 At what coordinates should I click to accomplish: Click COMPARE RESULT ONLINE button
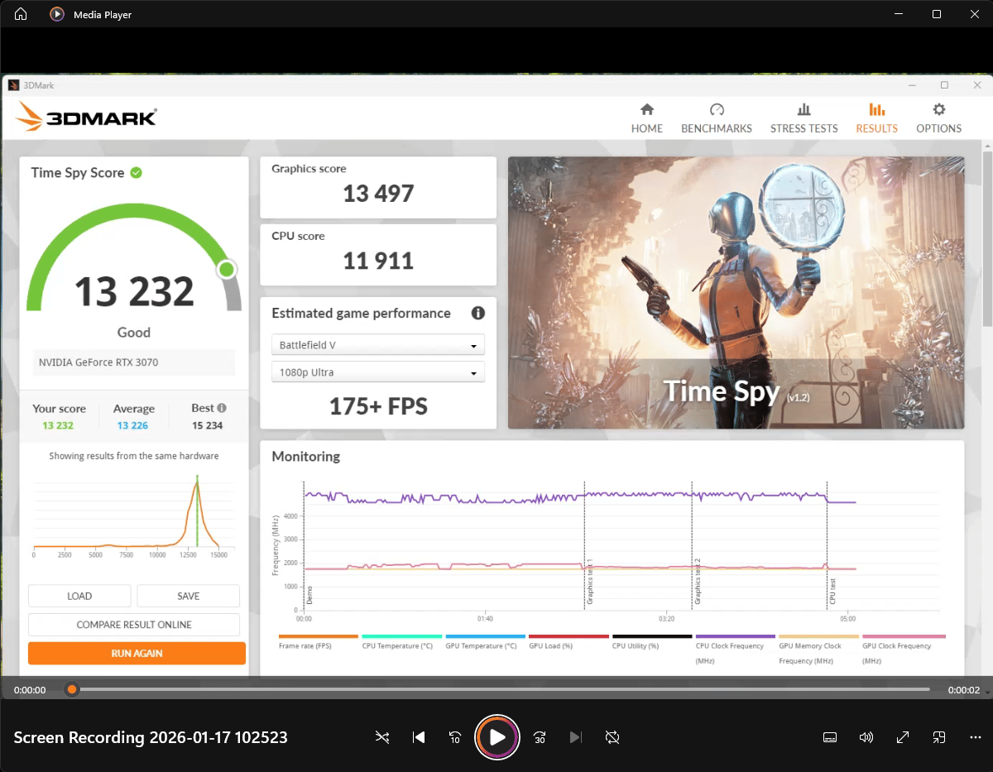(x=134, y=625)
